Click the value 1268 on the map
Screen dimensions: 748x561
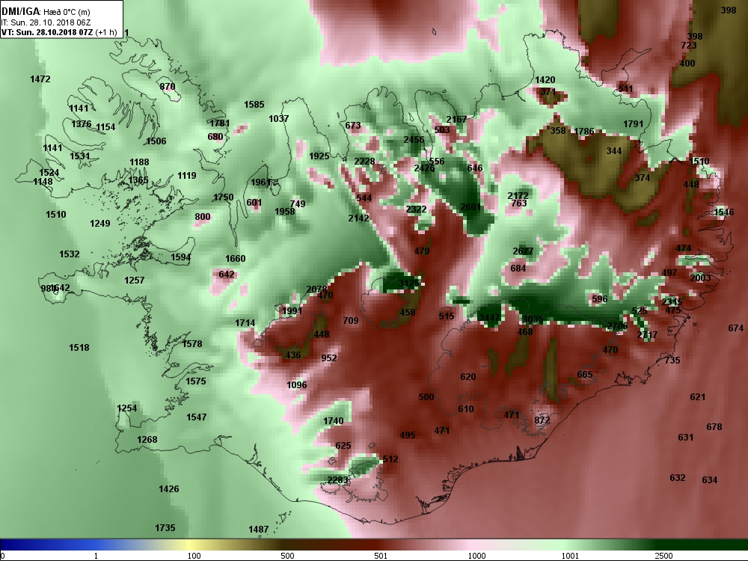(x=147, y=440)
